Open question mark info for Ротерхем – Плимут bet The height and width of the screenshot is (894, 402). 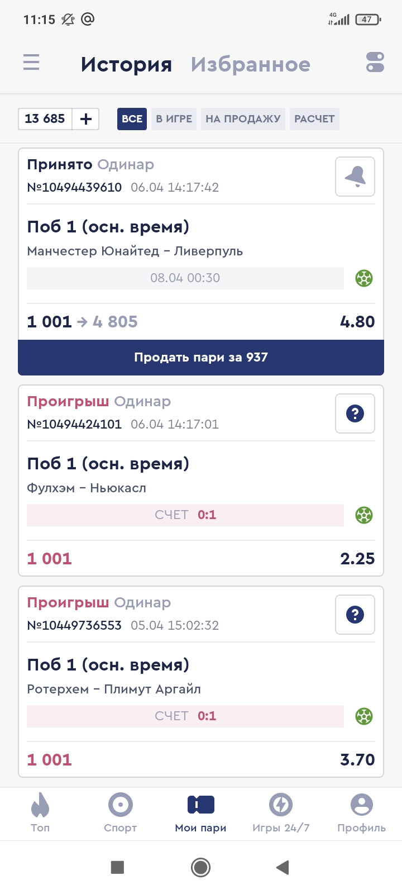(x=355, y=615)
